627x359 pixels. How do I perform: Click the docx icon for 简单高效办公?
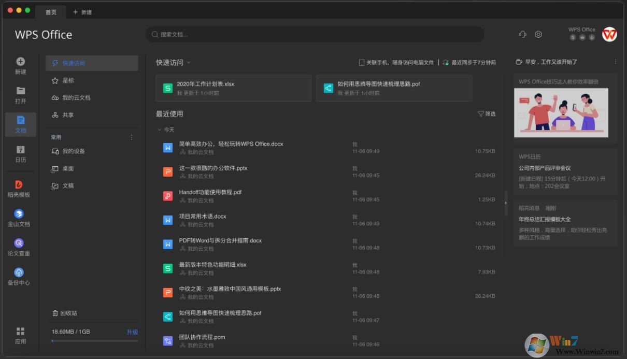168,148
